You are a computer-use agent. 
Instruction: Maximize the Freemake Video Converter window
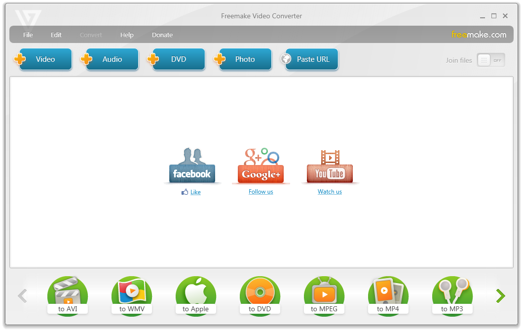(x=494, y=16)
